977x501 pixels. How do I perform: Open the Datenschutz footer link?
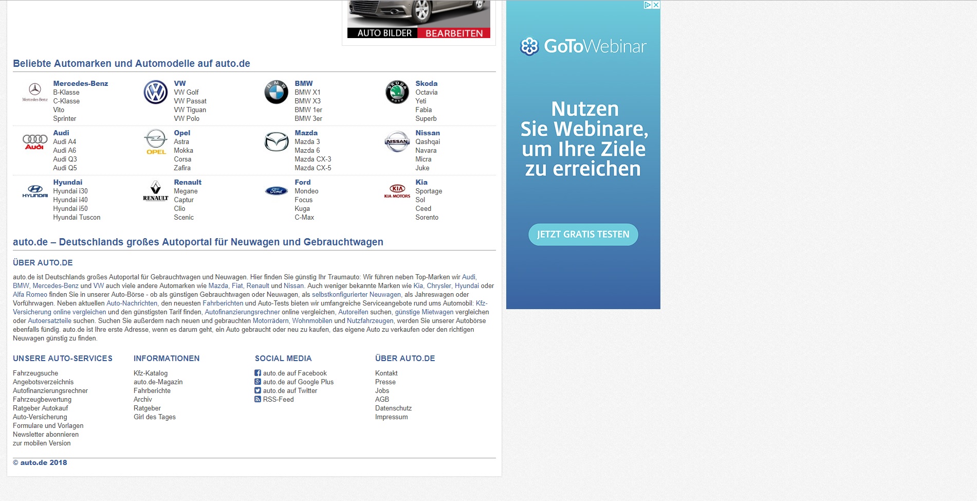[x=393, y=408]
